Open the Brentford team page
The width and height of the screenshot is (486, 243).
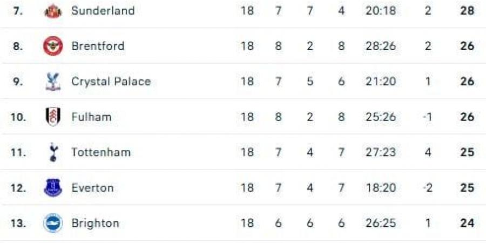[98, 46]
